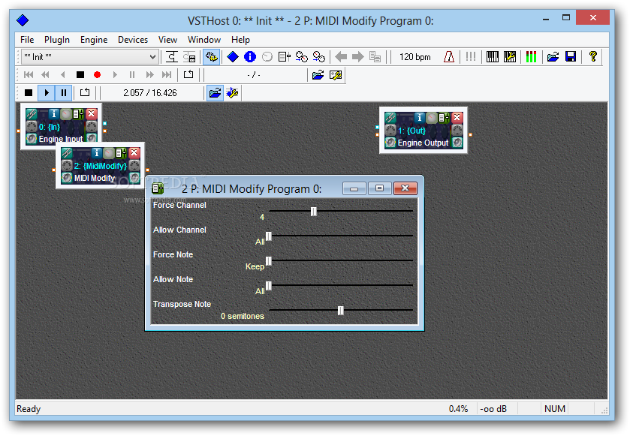Open recorder configuration wrench icon
This screenshot has width=630, height=436.
pos(336,75)
